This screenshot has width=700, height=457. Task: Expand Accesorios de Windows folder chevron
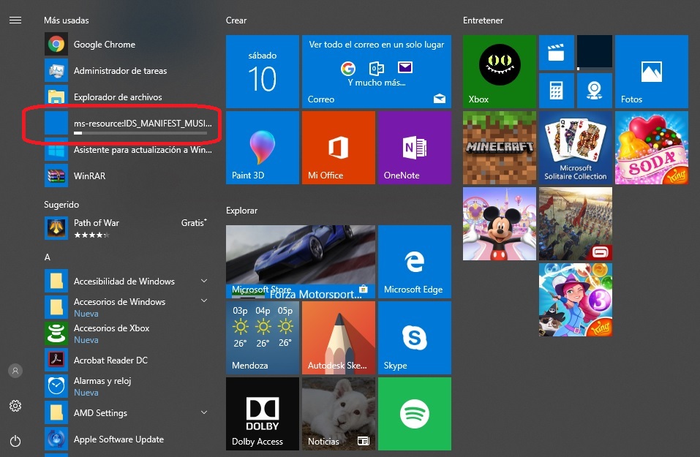(204, 301)
